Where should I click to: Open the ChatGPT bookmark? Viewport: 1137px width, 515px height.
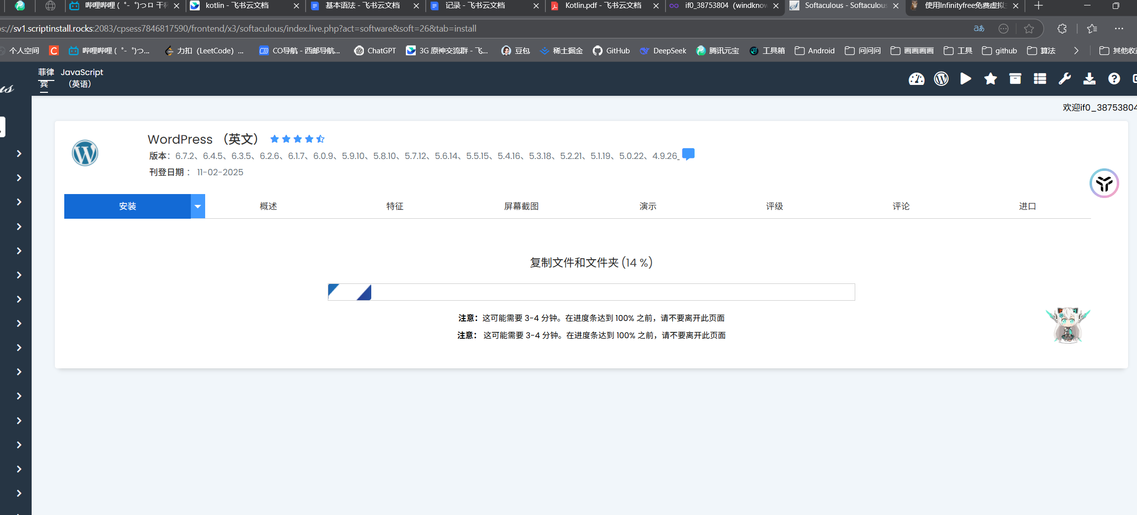click(x=375, y=51)
